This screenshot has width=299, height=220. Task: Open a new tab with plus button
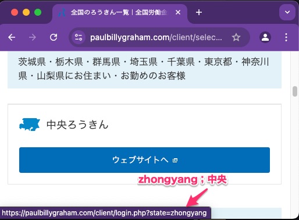coord(199,12)
